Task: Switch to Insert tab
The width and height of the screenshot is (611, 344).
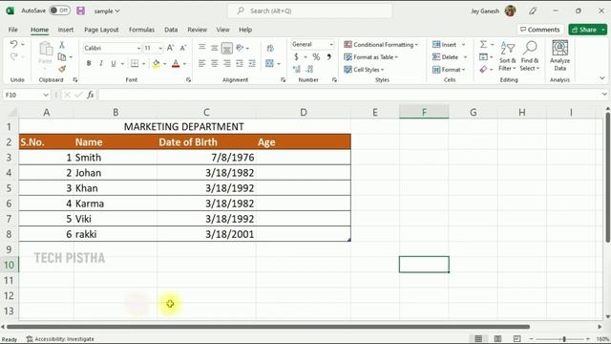Action: pos(66,30)
